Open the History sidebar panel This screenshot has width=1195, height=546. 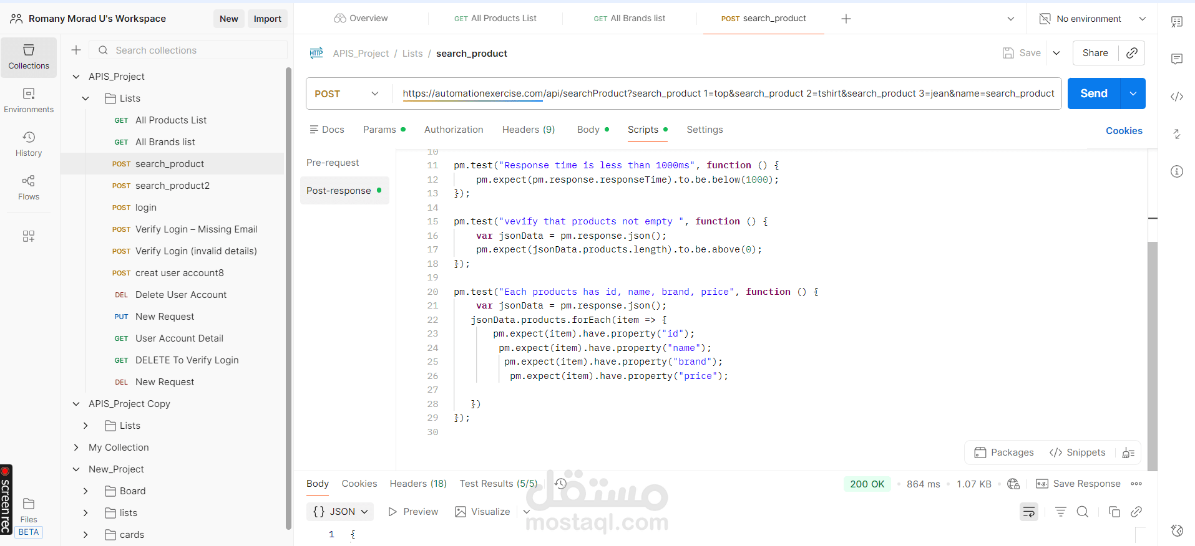click(29, 144)
